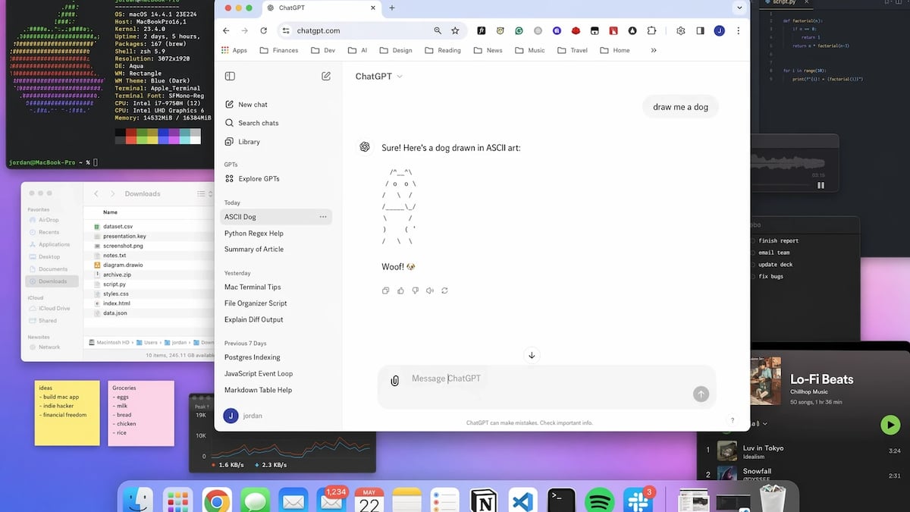This screenshot has width=910, height=512.
Task: Check the update deck to-do item
Action: tap(752, 264)
